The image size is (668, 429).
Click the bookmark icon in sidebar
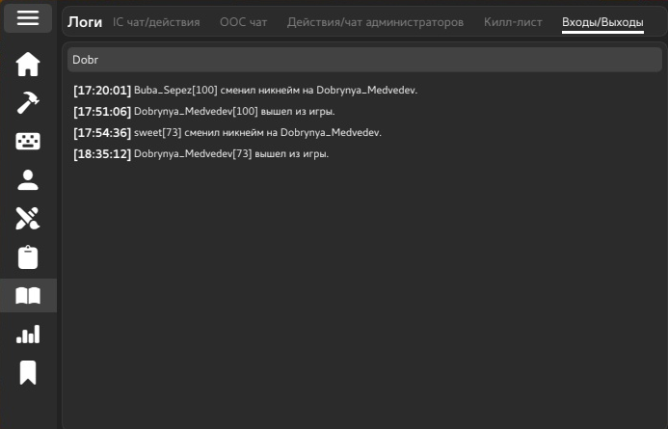(x=28, y=373)
